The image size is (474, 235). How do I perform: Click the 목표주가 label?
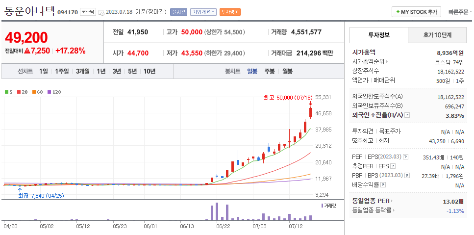point(390,131)
